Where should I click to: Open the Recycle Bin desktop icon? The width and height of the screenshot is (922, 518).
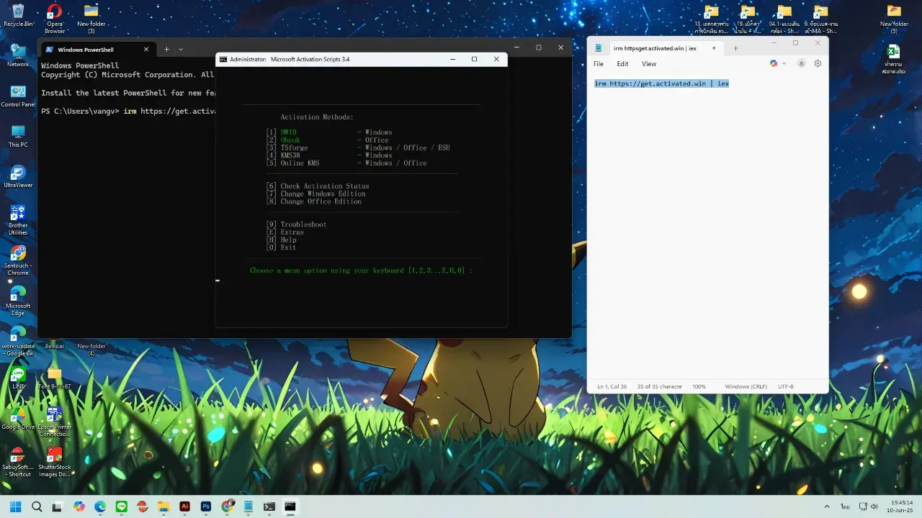pos(19,15)
